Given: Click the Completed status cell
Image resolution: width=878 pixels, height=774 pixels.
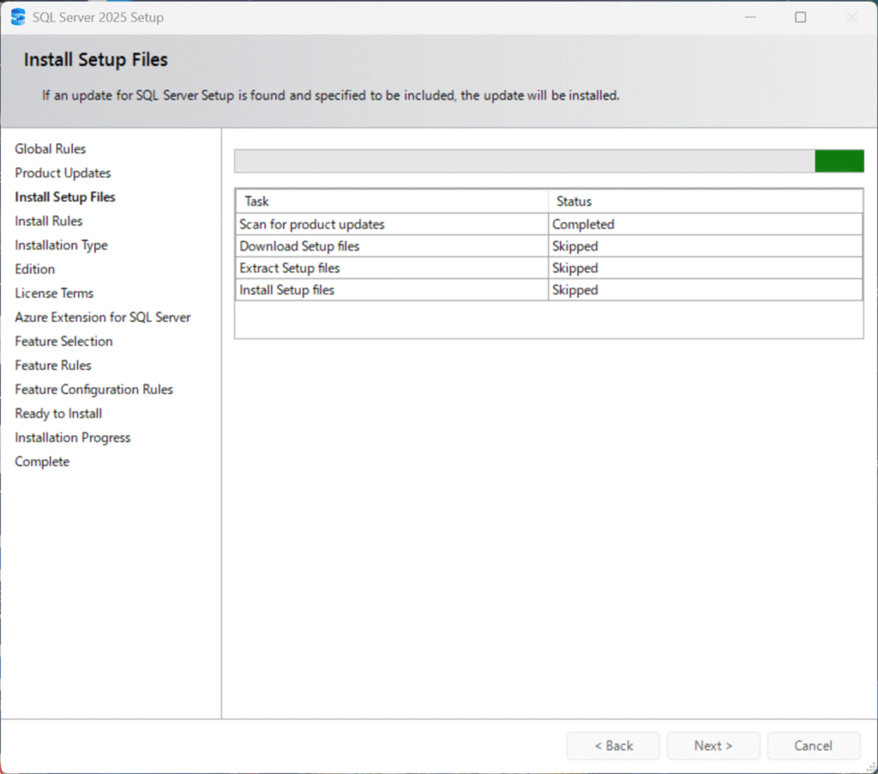Looking at the screenshot, I should 706,224.
